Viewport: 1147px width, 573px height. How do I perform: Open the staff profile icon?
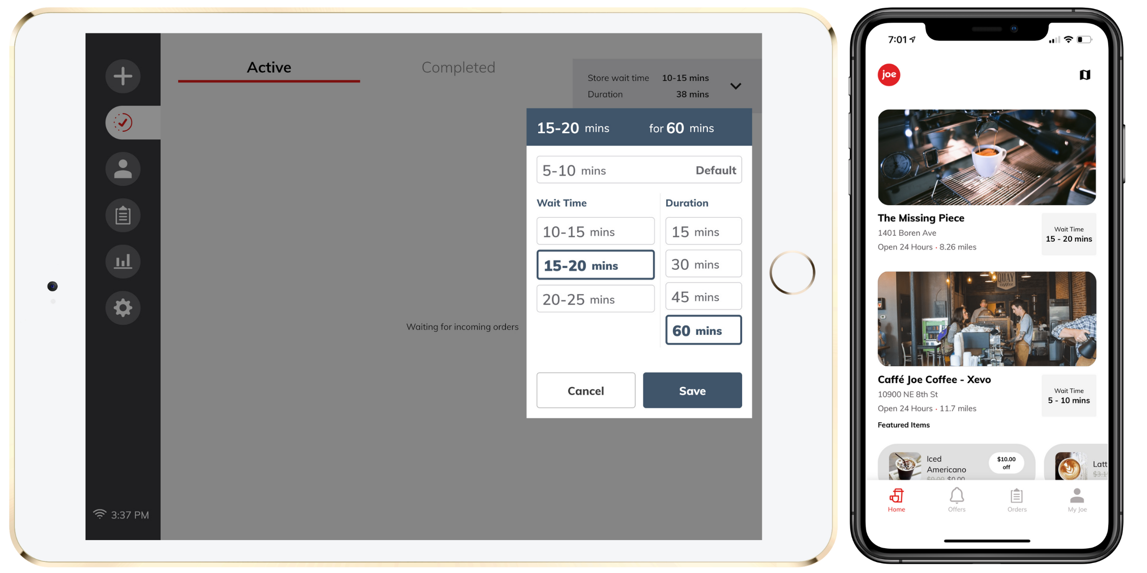tap(122, 170)
